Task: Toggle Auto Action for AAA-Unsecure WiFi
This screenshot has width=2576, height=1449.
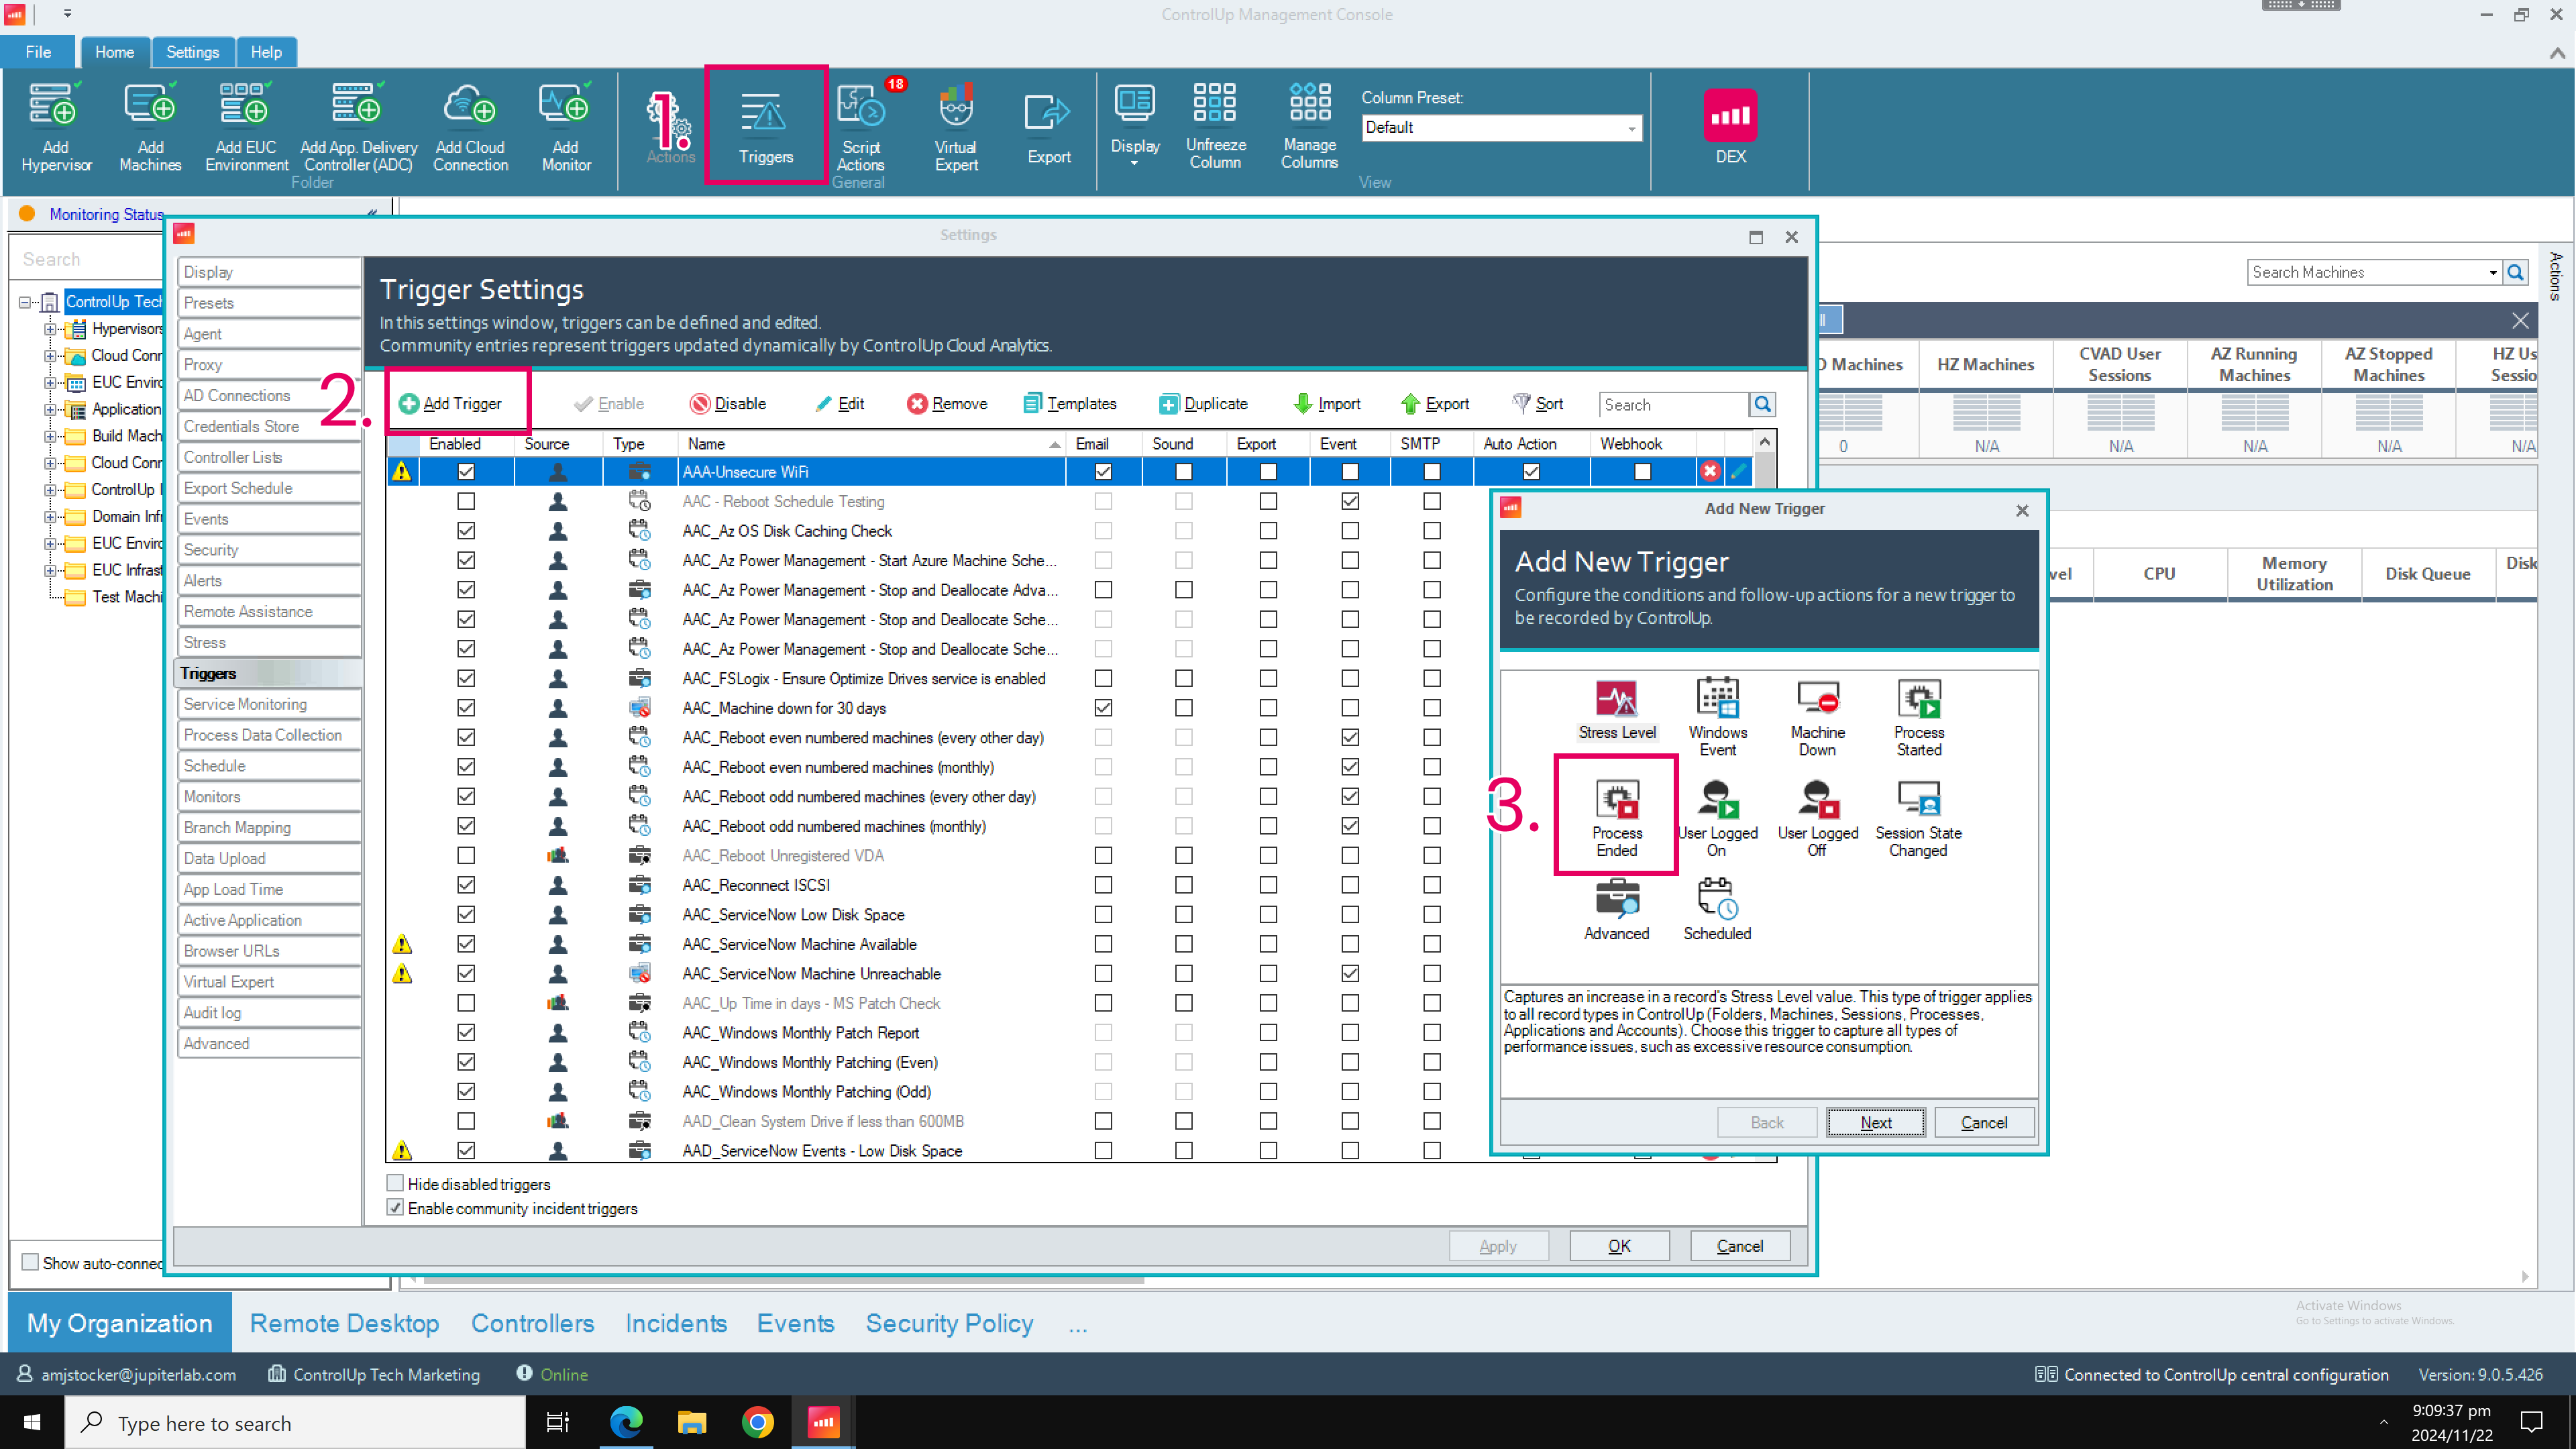Action: coord(1531,471)
